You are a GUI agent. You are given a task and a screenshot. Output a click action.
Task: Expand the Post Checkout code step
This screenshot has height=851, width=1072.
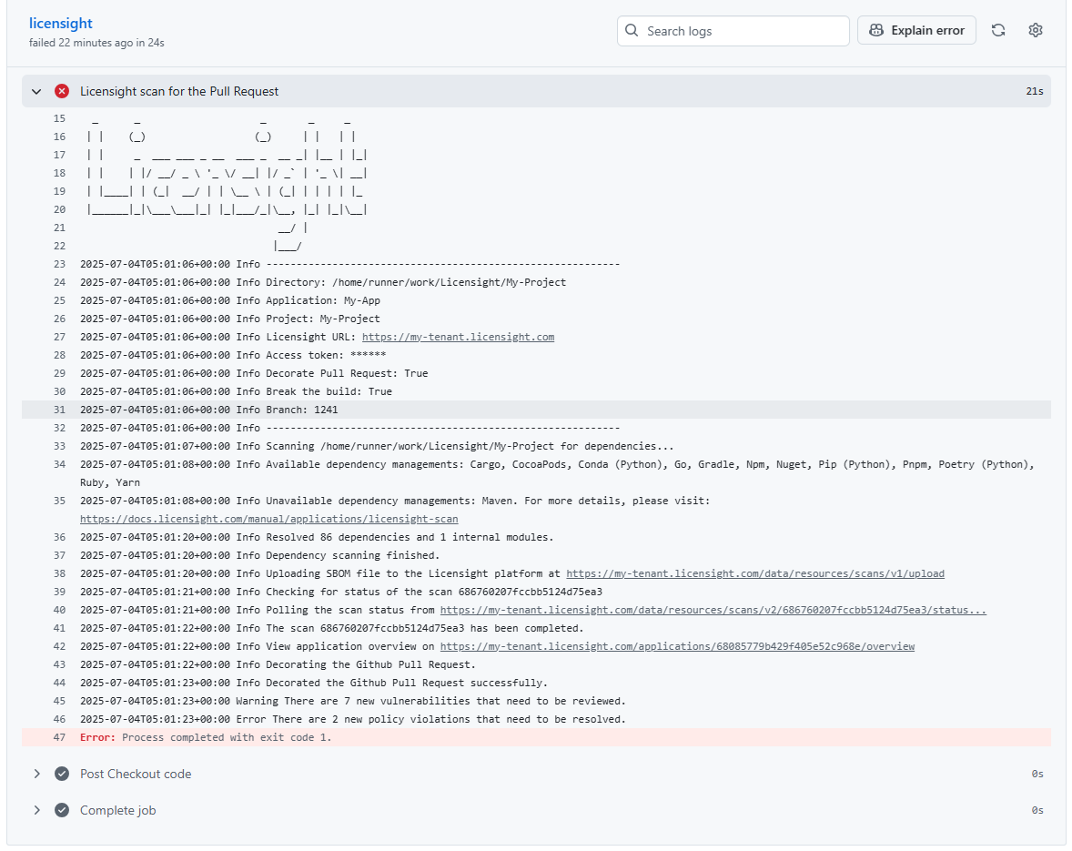tap(36, 774)
